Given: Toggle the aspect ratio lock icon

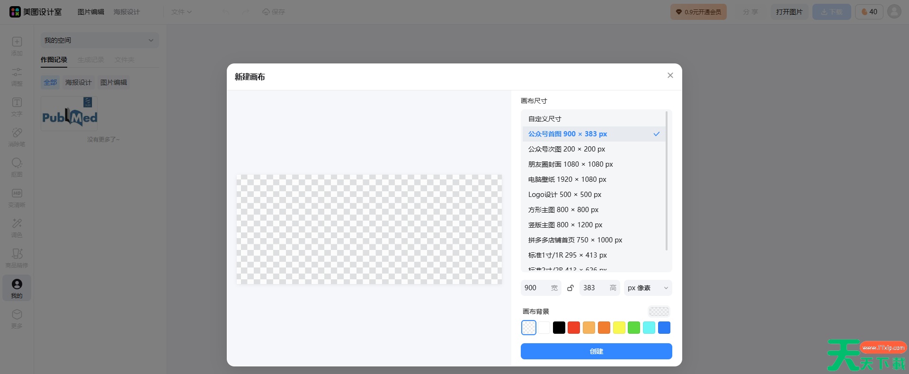Looking at the screenshot, I should pos(570,288).
